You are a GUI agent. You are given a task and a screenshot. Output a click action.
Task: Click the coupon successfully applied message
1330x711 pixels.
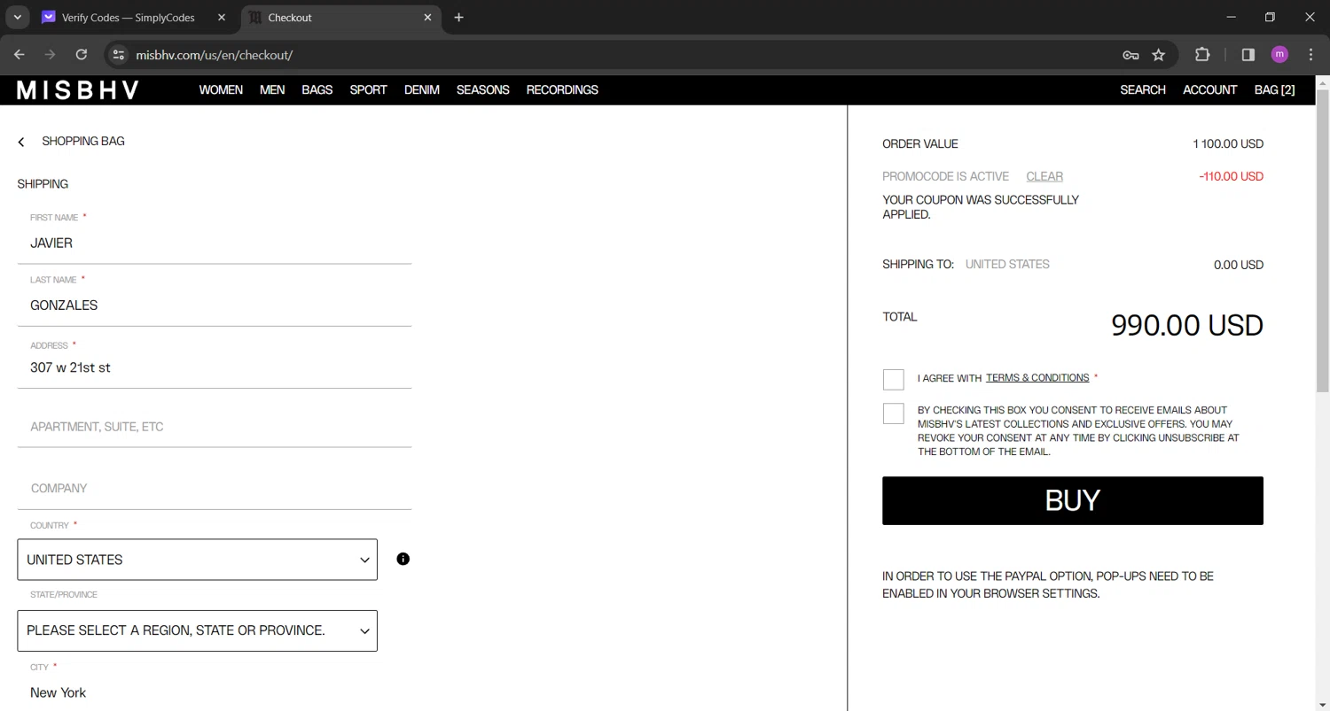click(x=981, y=207)
